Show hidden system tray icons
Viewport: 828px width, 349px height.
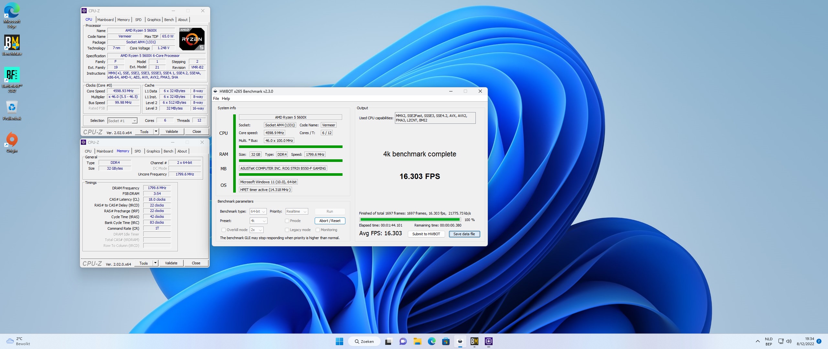(757, 341)
